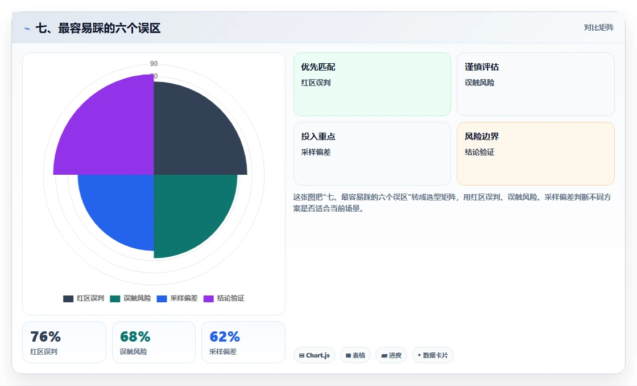The width and height of the screenshot is (637, 386).
Task: Open the 风险边界 matrix card
Action: click(x=535, y=154)
